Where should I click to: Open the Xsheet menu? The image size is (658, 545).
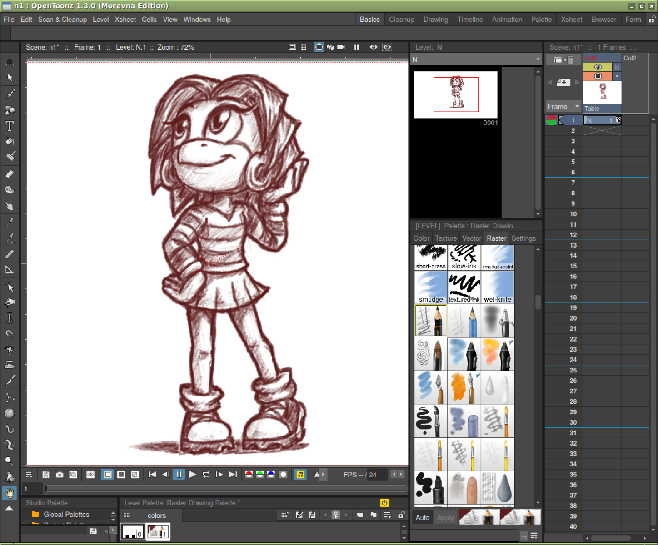(x=125, y=20)
